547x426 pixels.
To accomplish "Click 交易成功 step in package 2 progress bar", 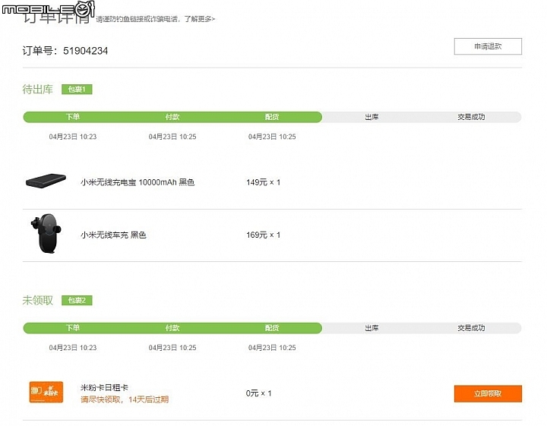I will 471,328.
